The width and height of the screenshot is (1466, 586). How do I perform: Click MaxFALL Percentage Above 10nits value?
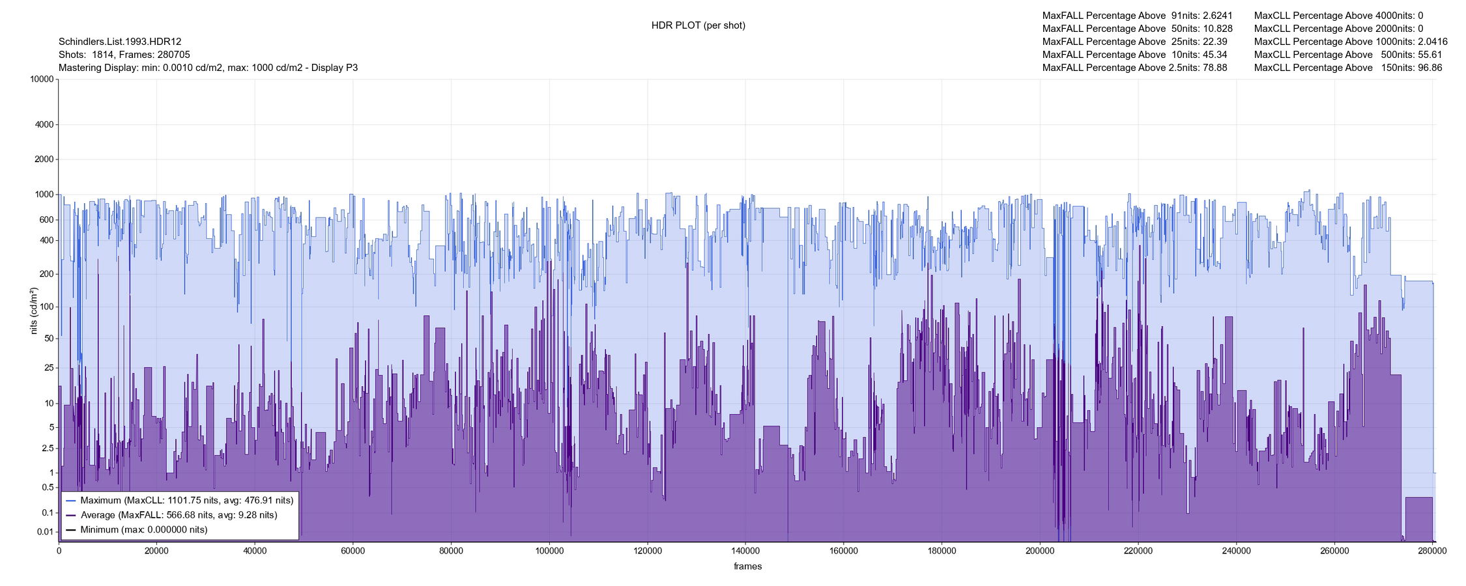pyautogui.click(x=1215, y=55)
